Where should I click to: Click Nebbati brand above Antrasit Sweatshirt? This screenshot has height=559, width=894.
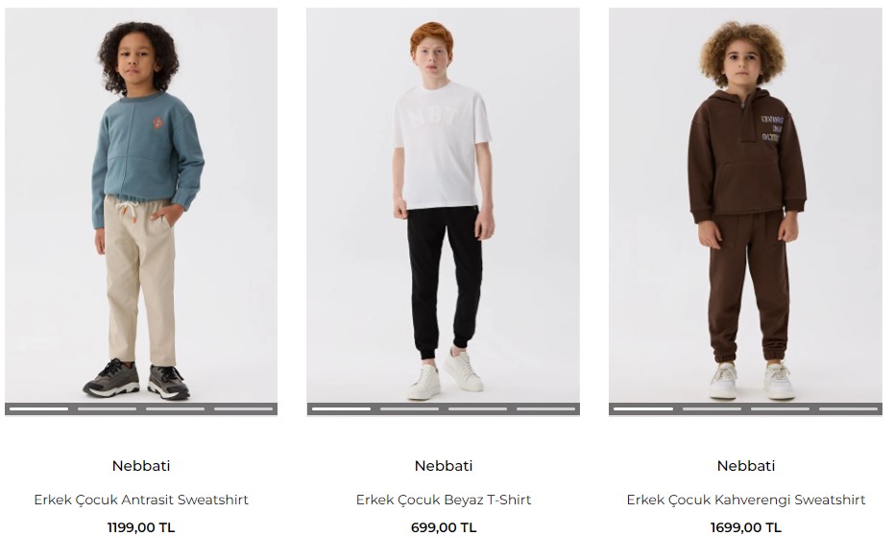coord(141,466)
